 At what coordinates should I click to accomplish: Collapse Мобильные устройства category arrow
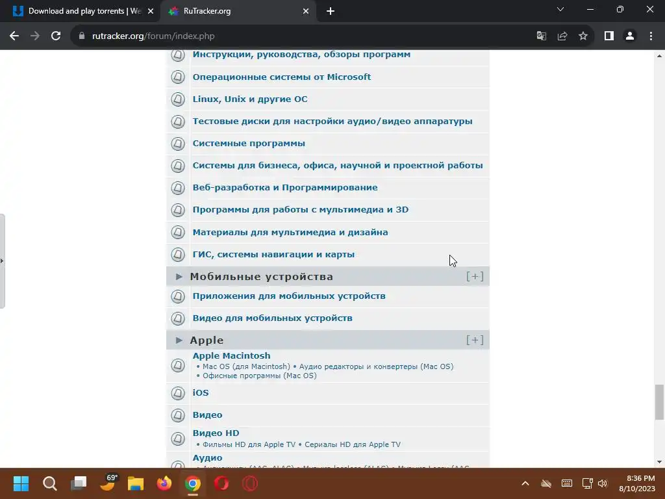[179, 277]
